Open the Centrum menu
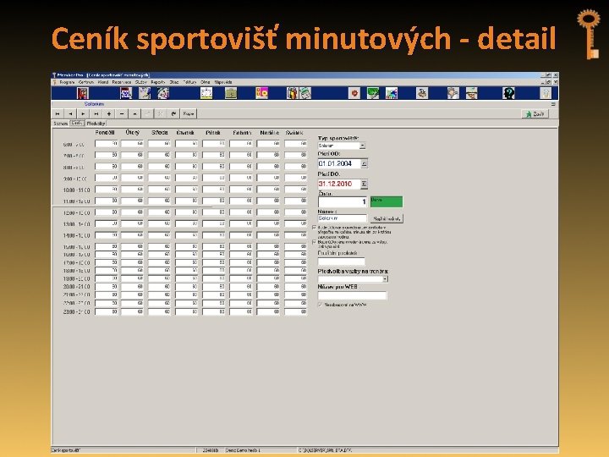This screenshot has width=609, height=457. click(86, 82)
